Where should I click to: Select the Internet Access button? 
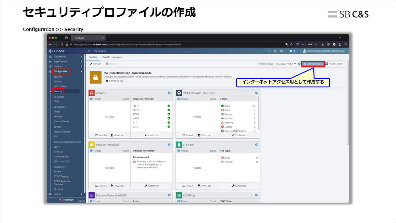pyautogui.click(x=313, y=64)
